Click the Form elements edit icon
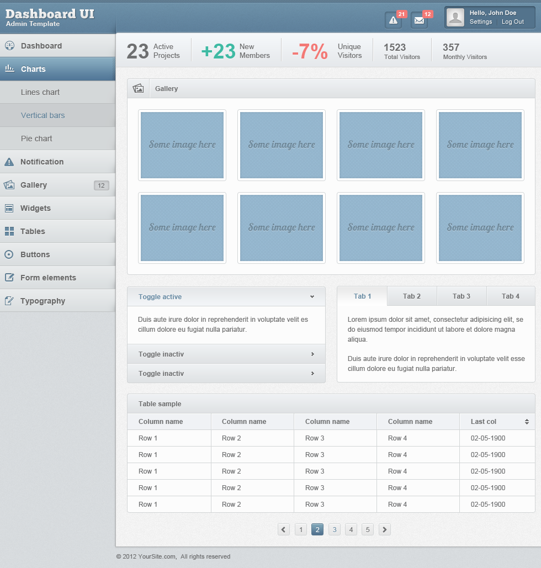 pos(9,278)
